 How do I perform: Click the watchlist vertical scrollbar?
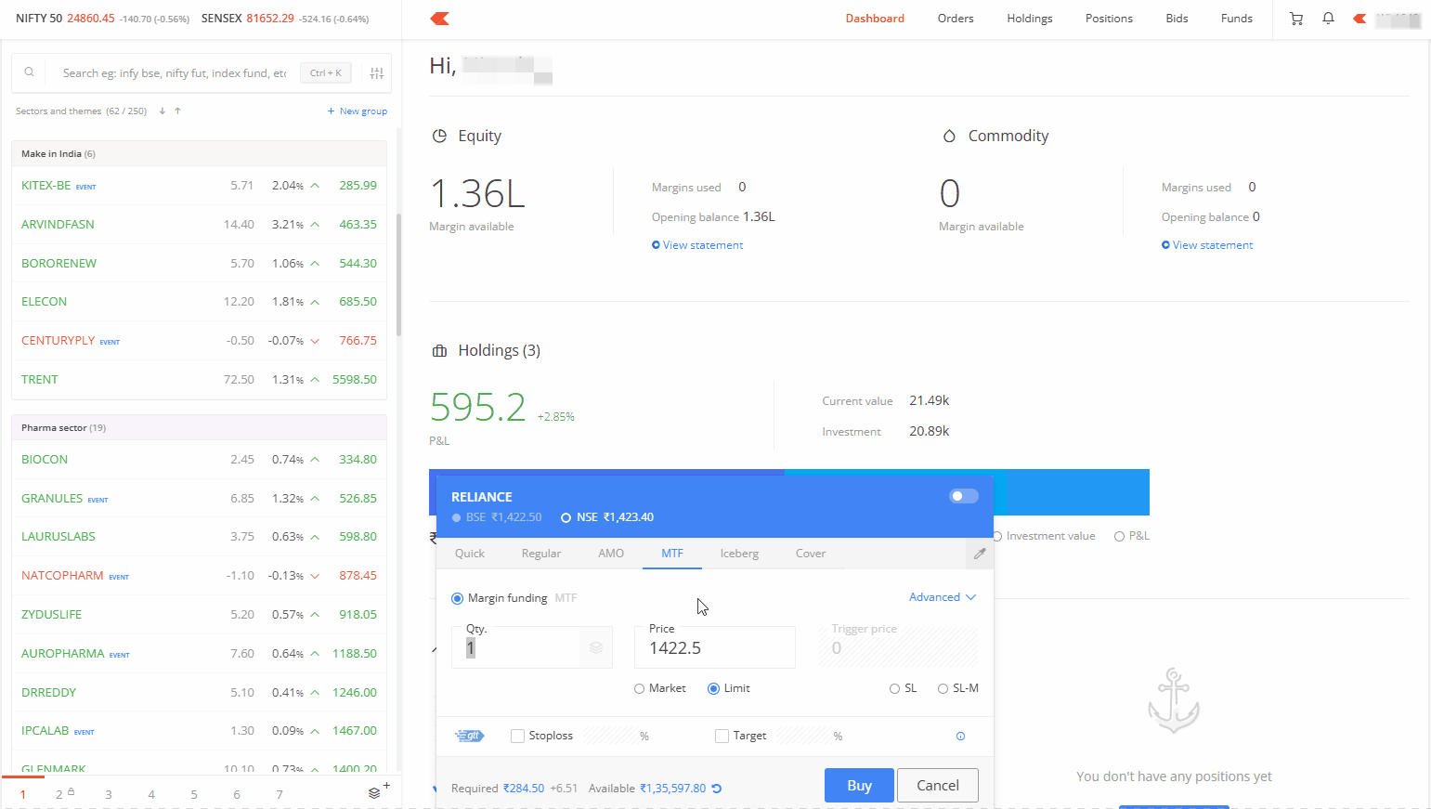(399, 274)
